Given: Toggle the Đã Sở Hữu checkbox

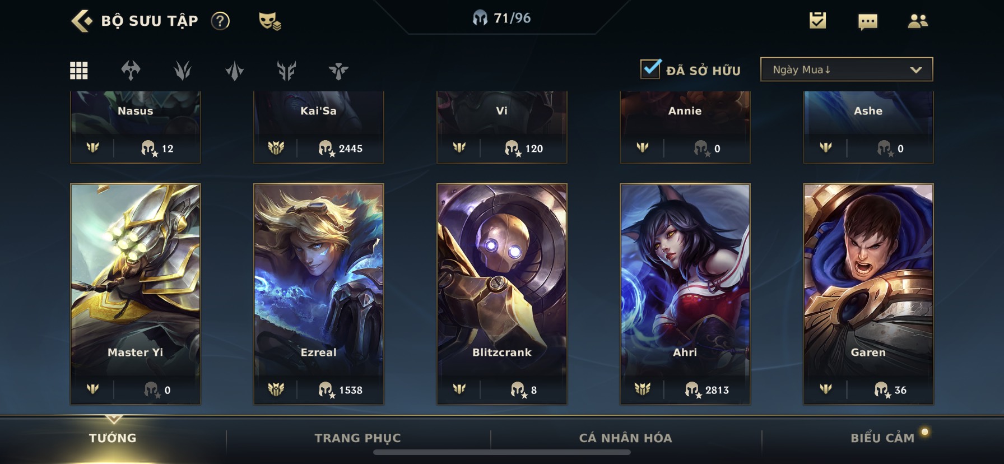Looking at the screenshot, I should (650, 69).
